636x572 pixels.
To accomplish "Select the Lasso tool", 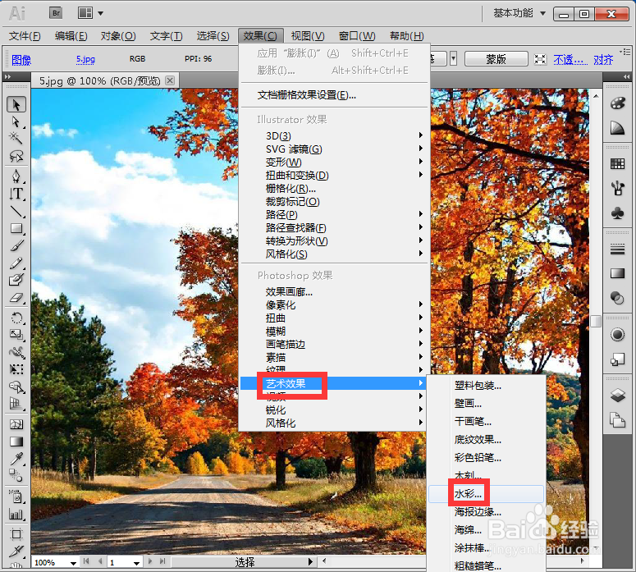I will tap(16, 156).
